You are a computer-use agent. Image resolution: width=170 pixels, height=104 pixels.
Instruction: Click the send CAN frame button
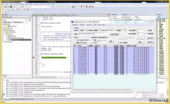click(x=114, y=34)
